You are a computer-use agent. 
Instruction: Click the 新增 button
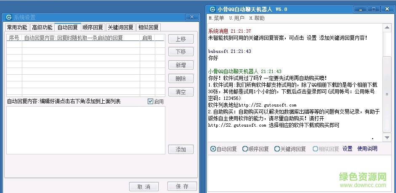181,65
